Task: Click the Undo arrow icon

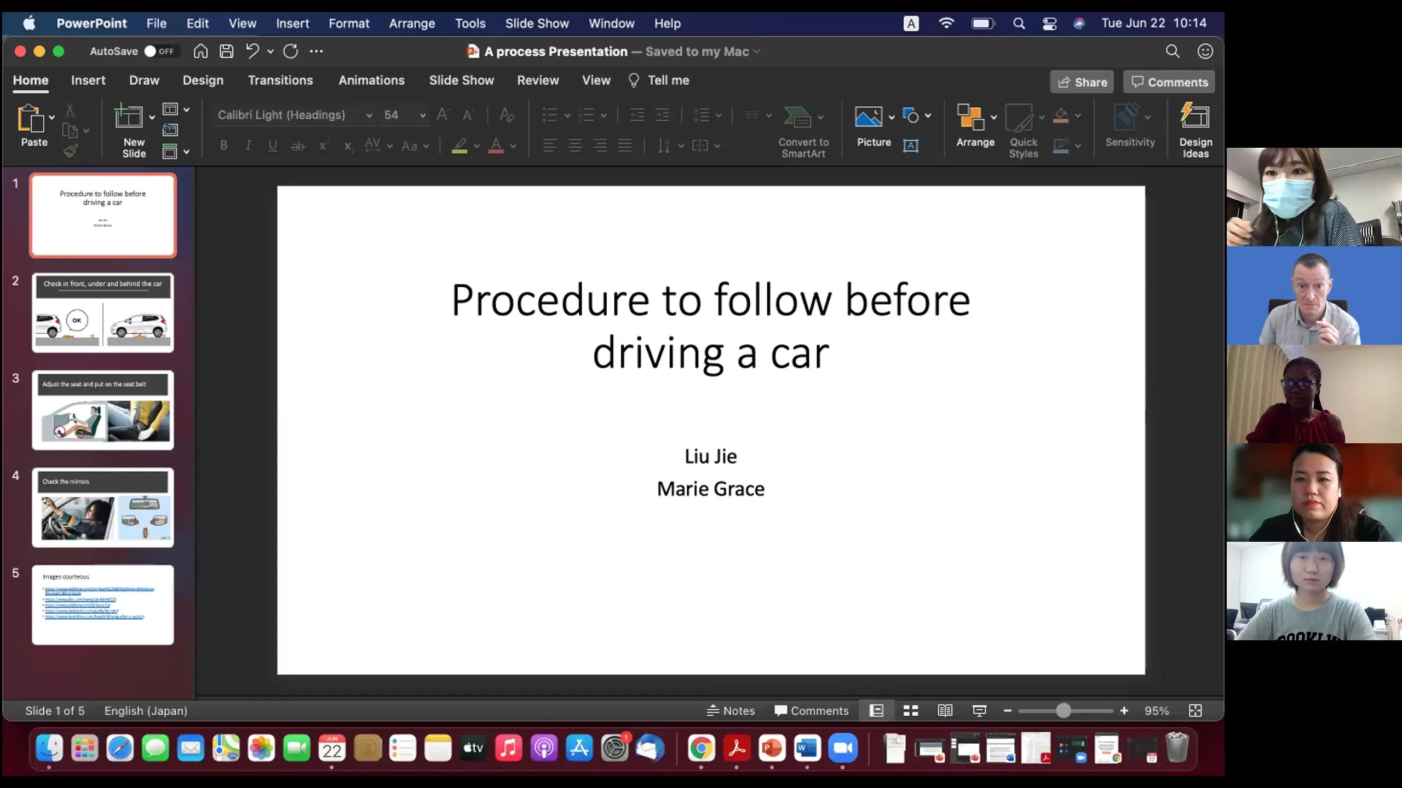Action: tap(252, 51)
